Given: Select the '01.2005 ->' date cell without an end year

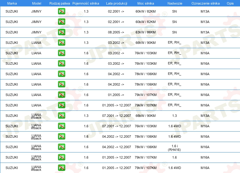Looking at the screenshot, I should point(116,95).
